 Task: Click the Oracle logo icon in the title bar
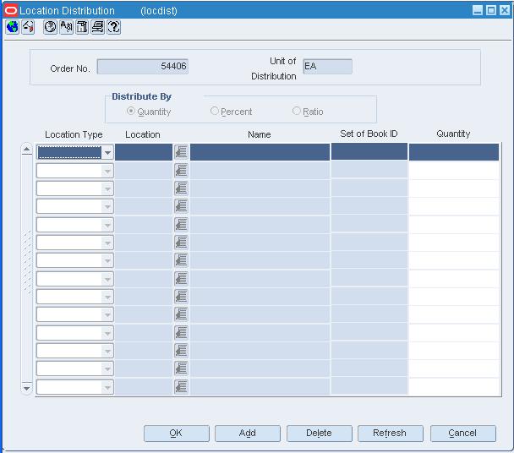(11, 10)
